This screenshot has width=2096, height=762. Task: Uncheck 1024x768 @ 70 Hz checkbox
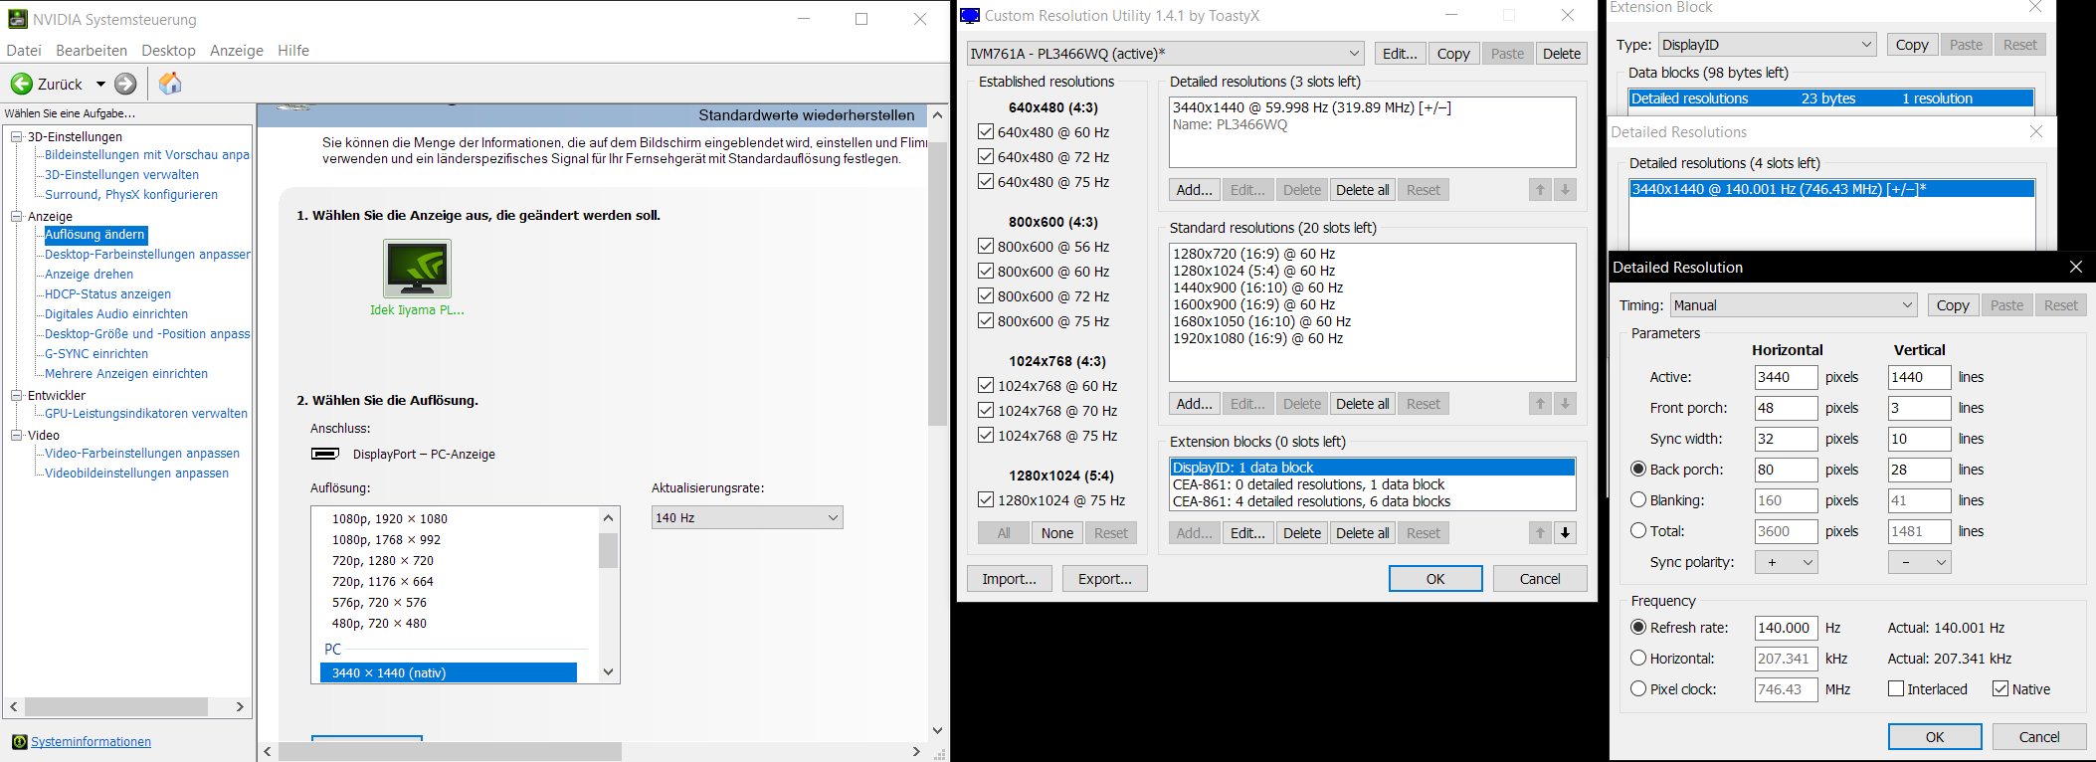pyautogui.click(x=986, y=411)
